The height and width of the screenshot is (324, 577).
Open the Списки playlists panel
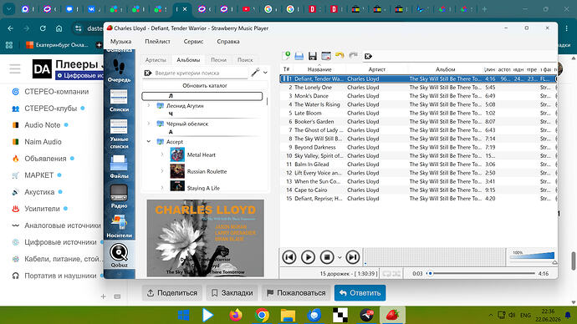(119, 100)
